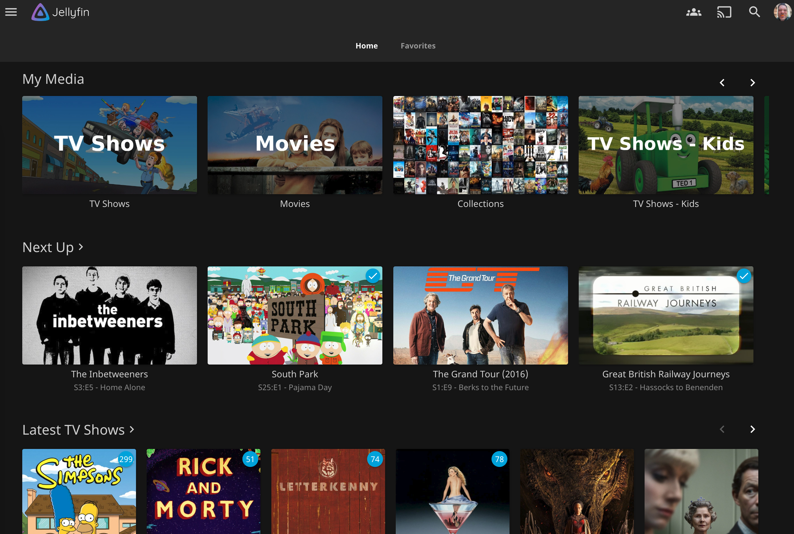
Task: Click the Movies label under card
Action: [295, 204]
